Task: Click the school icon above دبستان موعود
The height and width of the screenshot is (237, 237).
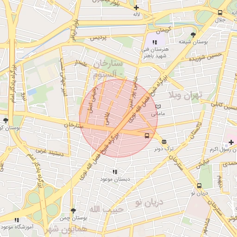Action: pos(115,172)
